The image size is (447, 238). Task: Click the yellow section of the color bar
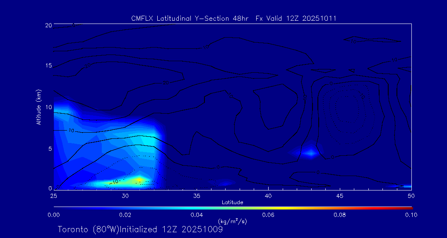click(x=269, y=207)
